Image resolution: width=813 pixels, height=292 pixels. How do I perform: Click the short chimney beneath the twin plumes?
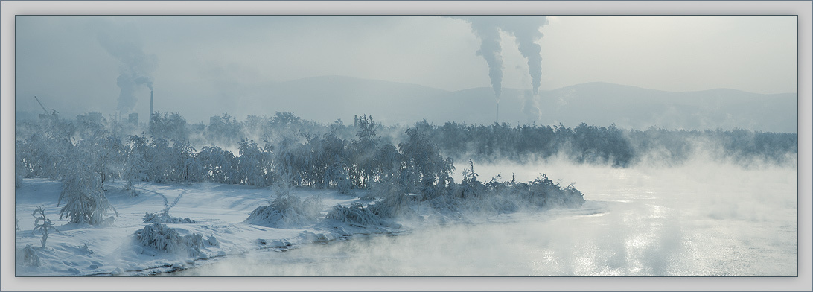click(x=497, y=112)
